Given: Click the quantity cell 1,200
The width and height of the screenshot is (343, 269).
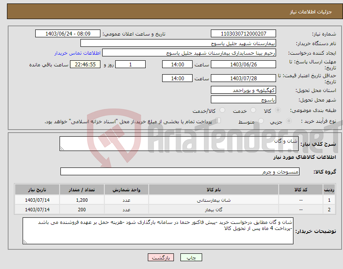Looking at the screenshot, I should (x=82, y=200).
